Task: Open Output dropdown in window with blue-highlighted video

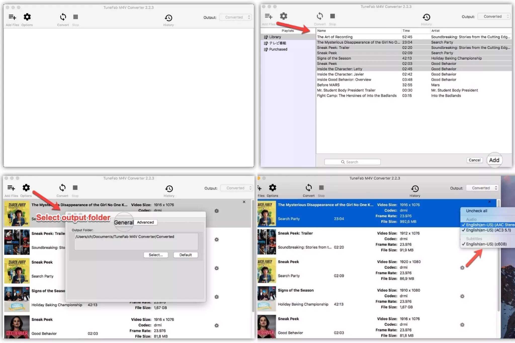Action: 482,188
